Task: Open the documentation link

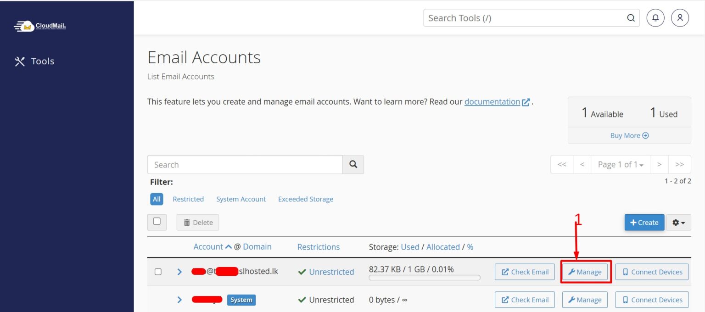Action: [492, 102]
